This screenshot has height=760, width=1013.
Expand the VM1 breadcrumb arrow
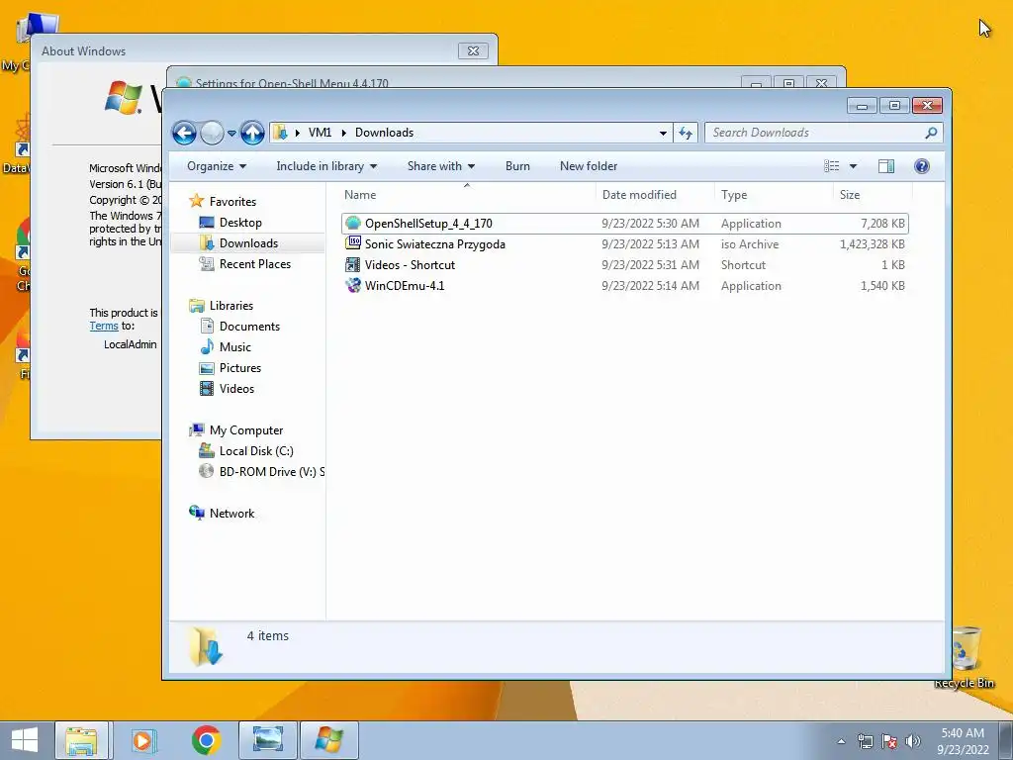pyautogui.click(x=343, y=133)
